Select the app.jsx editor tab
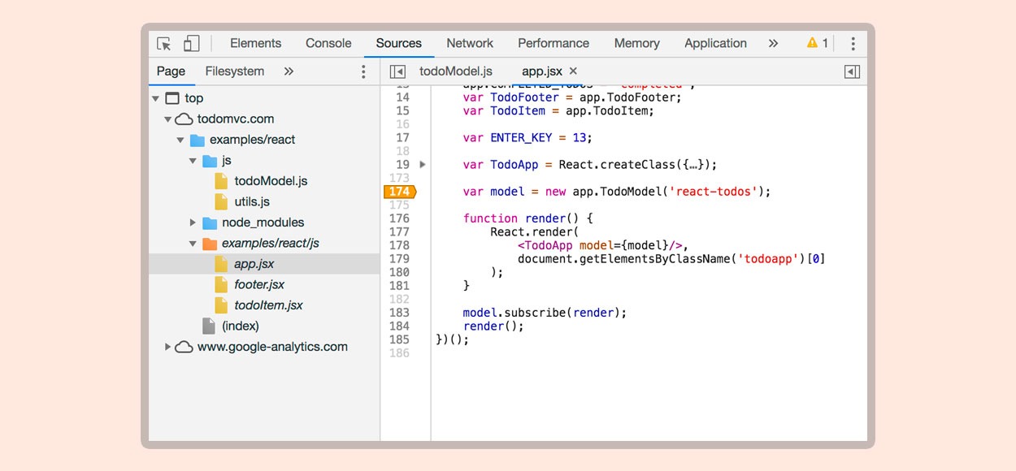This screenshot has width=1016, height=471. (542, 71)
